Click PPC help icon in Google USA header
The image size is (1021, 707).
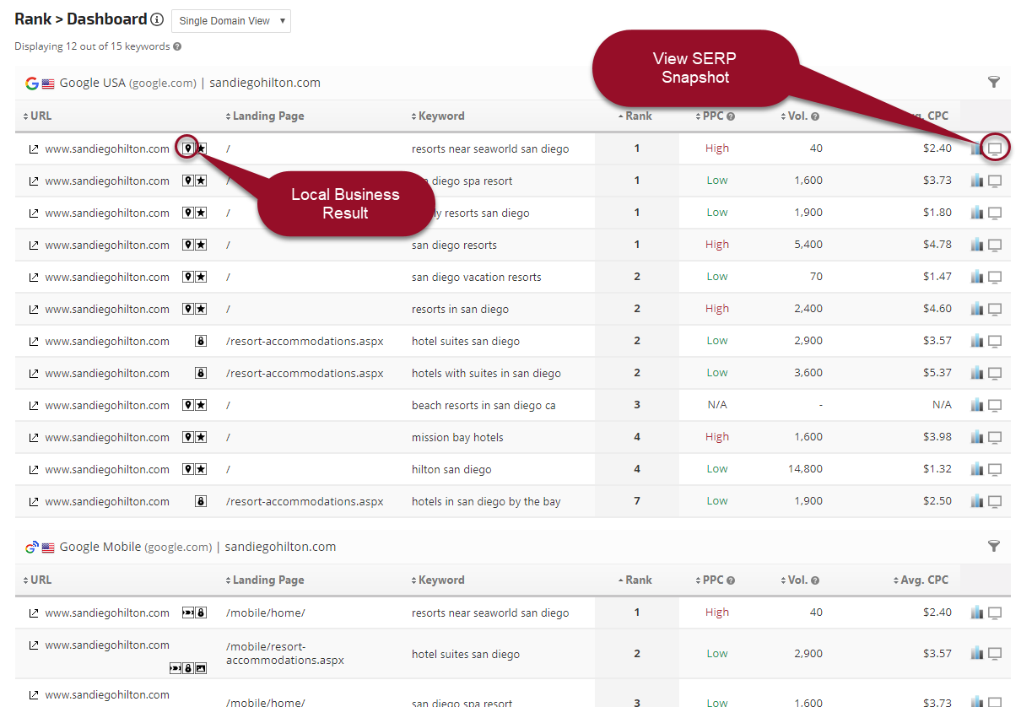coord(731,116)
